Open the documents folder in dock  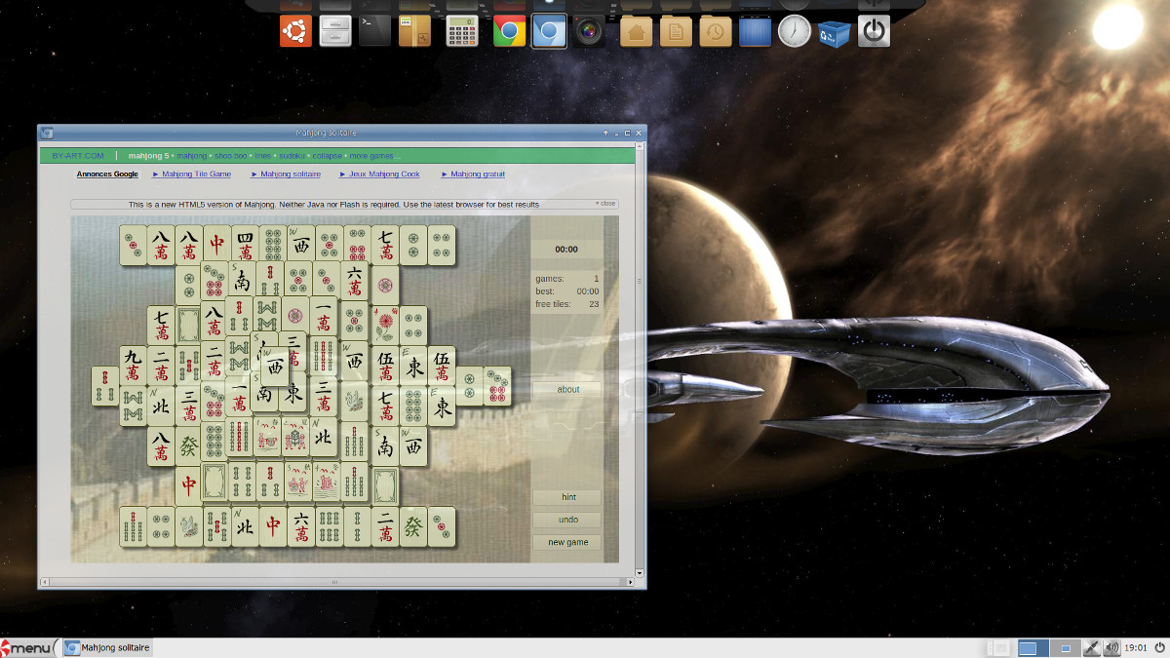676,31
